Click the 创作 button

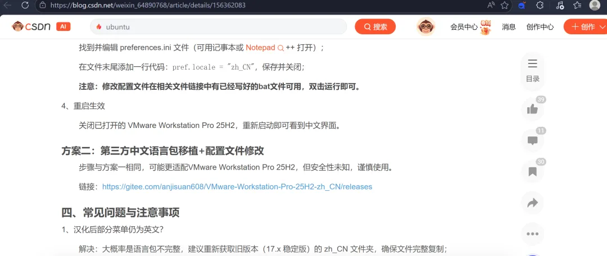pos(583,27)
